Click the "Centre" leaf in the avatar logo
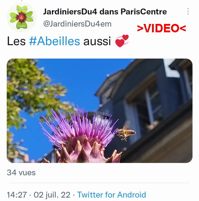 [x=22, y=26]
